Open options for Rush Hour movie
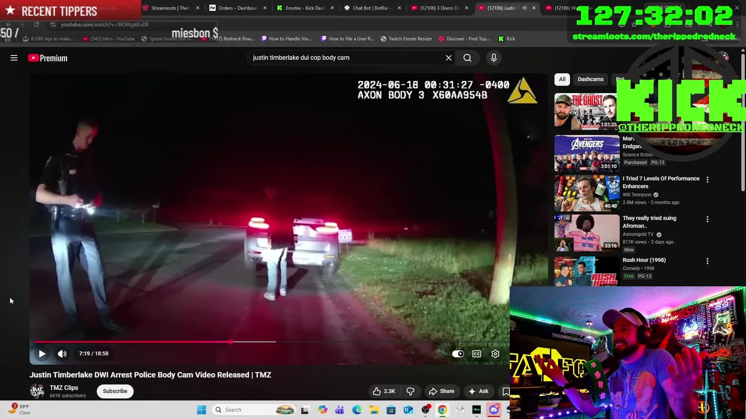The image size is (746, 419). (708, 261)
